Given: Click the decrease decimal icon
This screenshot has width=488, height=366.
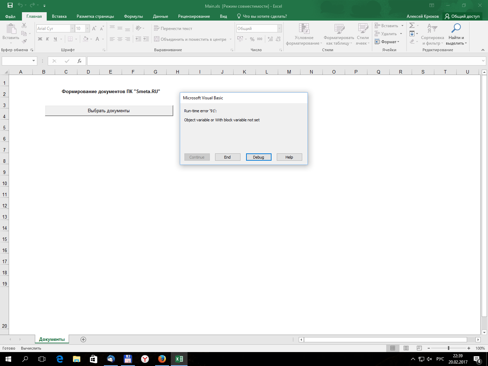Looking at the screenshot, I should tap(278, 39).
